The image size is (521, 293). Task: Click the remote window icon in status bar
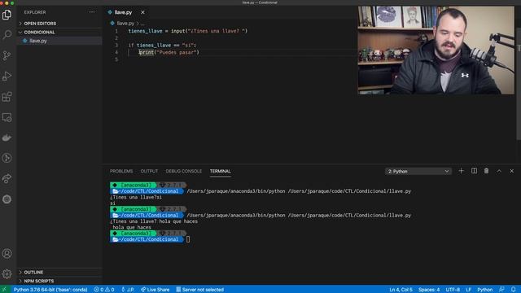coord(4,290)
